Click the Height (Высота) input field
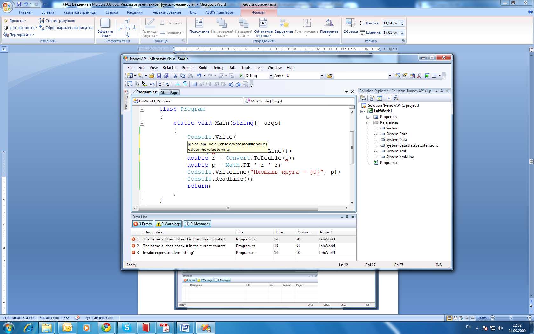Screen dimensions: 534x334 pyautogui.click(x=391, y=23)
